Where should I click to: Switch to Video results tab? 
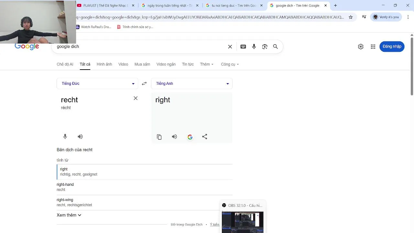click(123, 64)
